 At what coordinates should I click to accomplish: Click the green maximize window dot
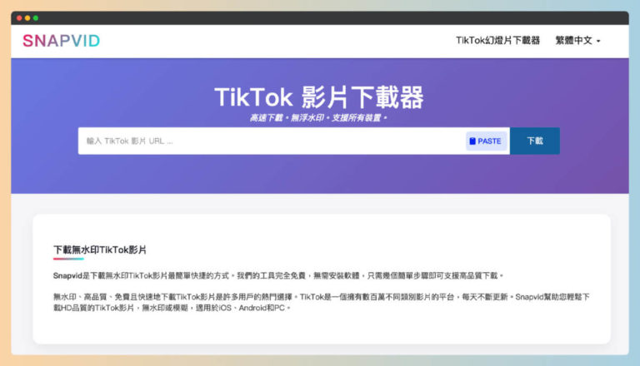36,18
